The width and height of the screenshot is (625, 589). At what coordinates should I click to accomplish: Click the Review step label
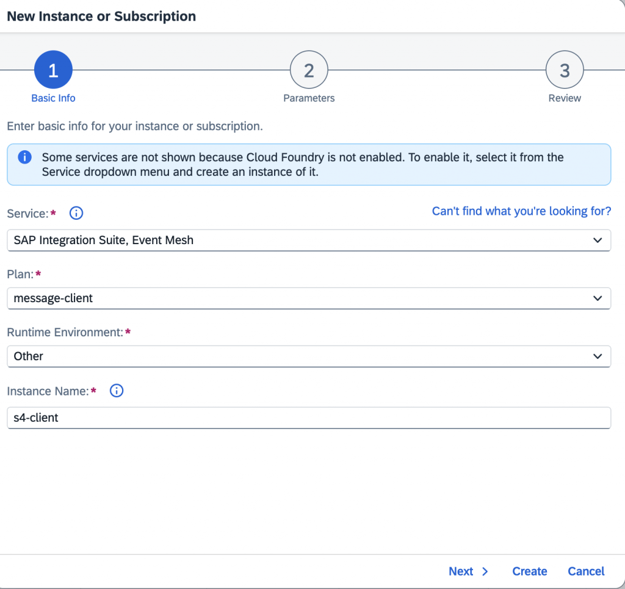click(x=565, y=98)
